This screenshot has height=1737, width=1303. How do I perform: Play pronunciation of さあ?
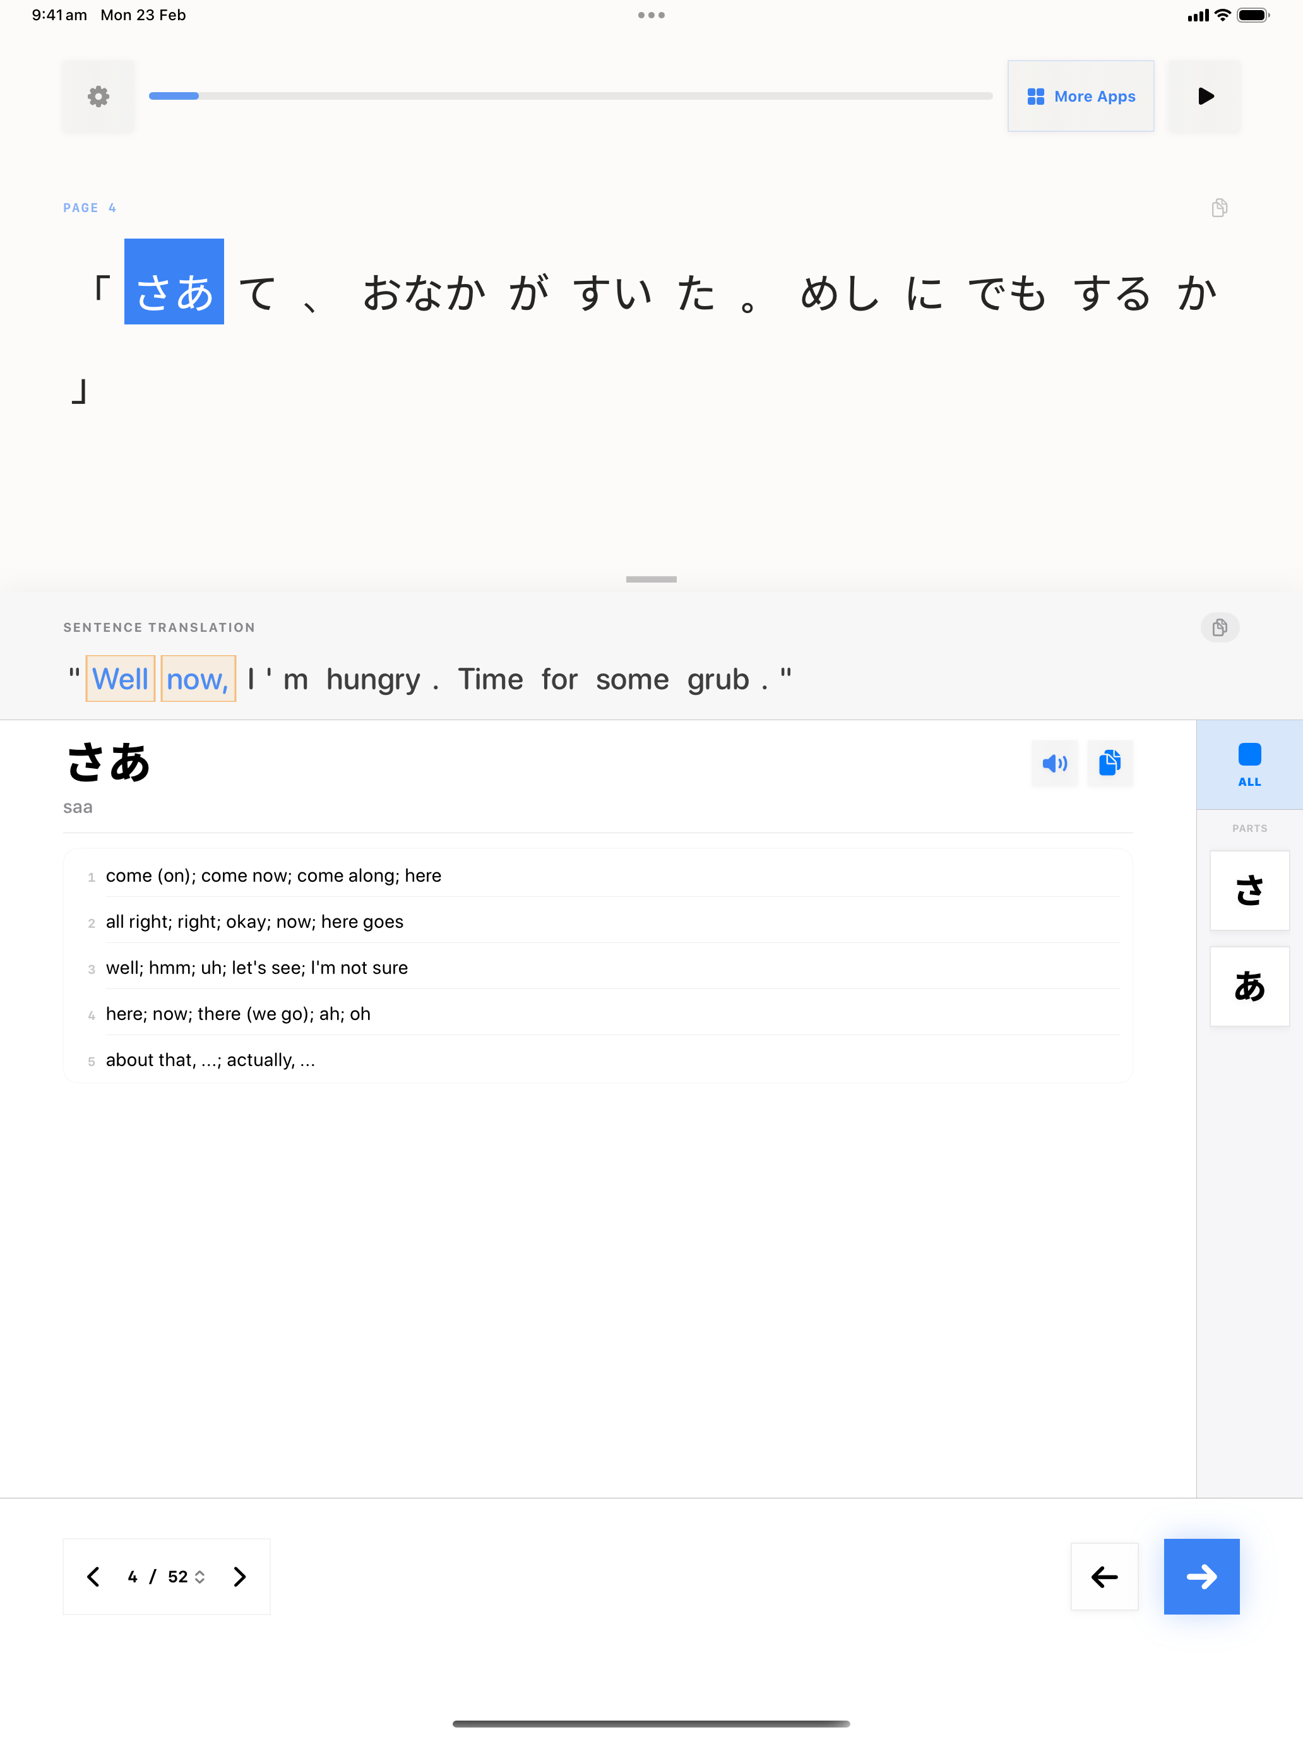tap(1054, 763)
